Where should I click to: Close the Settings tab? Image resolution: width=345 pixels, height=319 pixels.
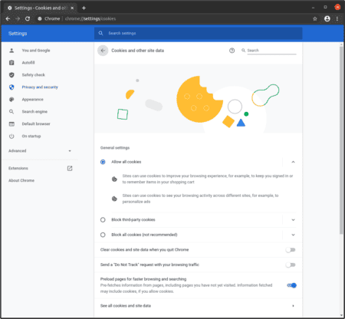tap(72, 8)
